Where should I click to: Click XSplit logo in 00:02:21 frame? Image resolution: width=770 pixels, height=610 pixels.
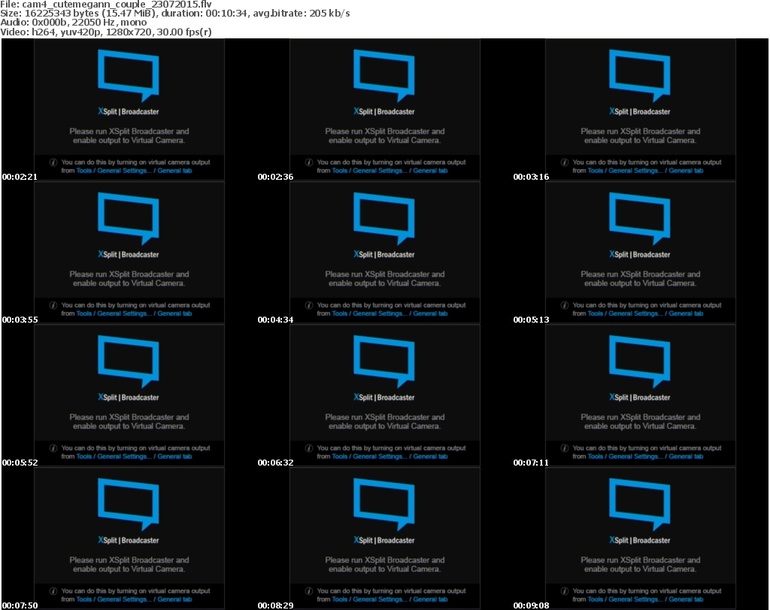pyautogui.click(x=128, y=76)
